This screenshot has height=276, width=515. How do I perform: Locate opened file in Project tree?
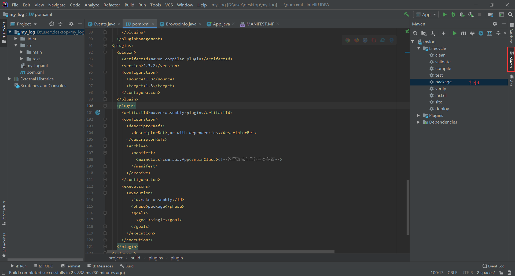(x=52, y=24)
